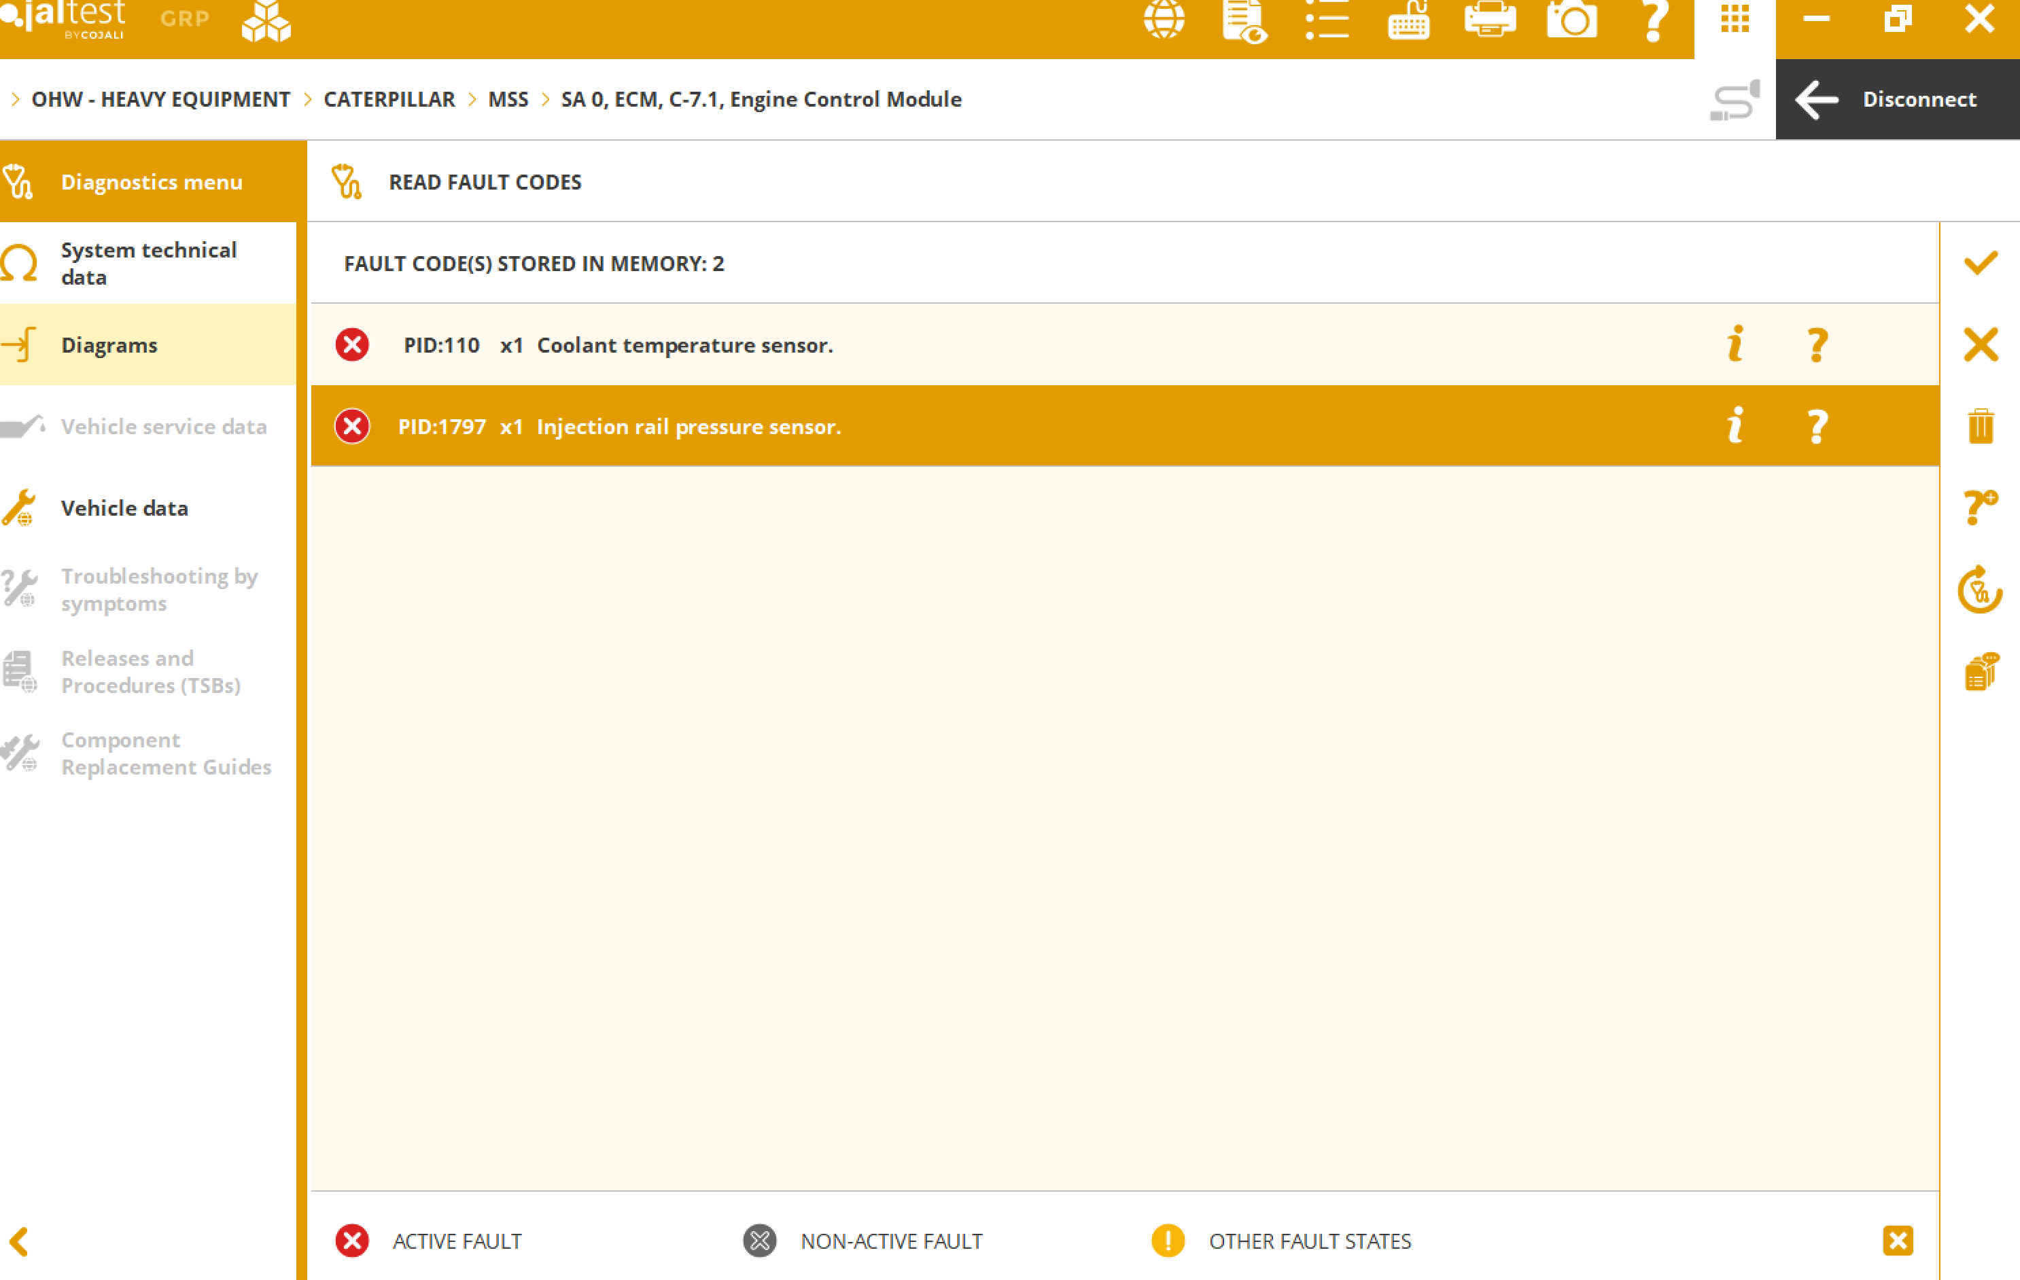Take a screenshot with the camera icon

tap(1572, 19)
